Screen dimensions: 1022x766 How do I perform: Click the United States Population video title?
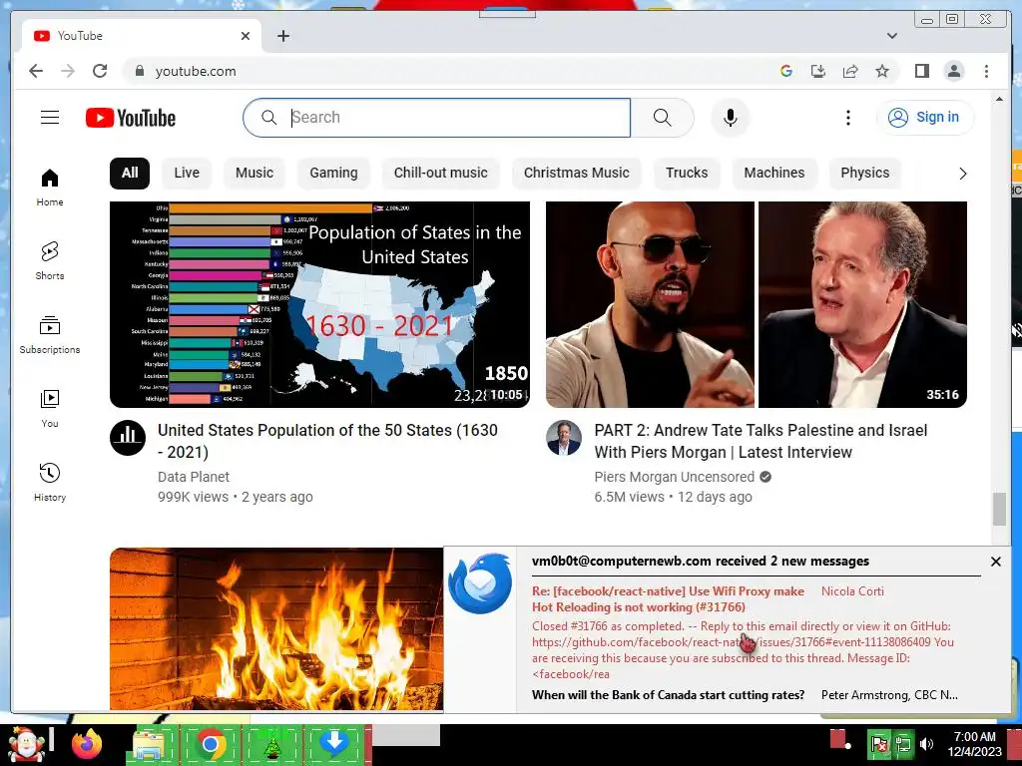[x=327, y=441]
